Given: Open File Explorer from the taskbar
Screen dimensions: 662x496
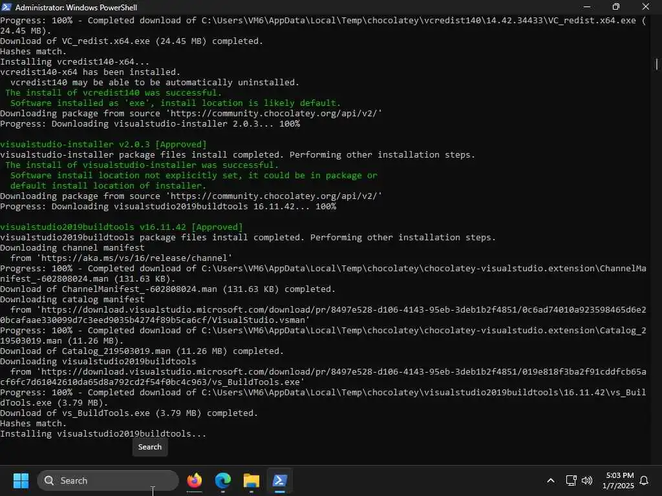Looking at the screenshot, I should 251,480.
